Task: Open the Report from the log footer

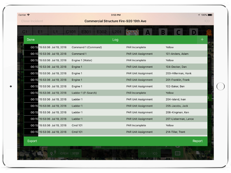Action: (198, 141)
